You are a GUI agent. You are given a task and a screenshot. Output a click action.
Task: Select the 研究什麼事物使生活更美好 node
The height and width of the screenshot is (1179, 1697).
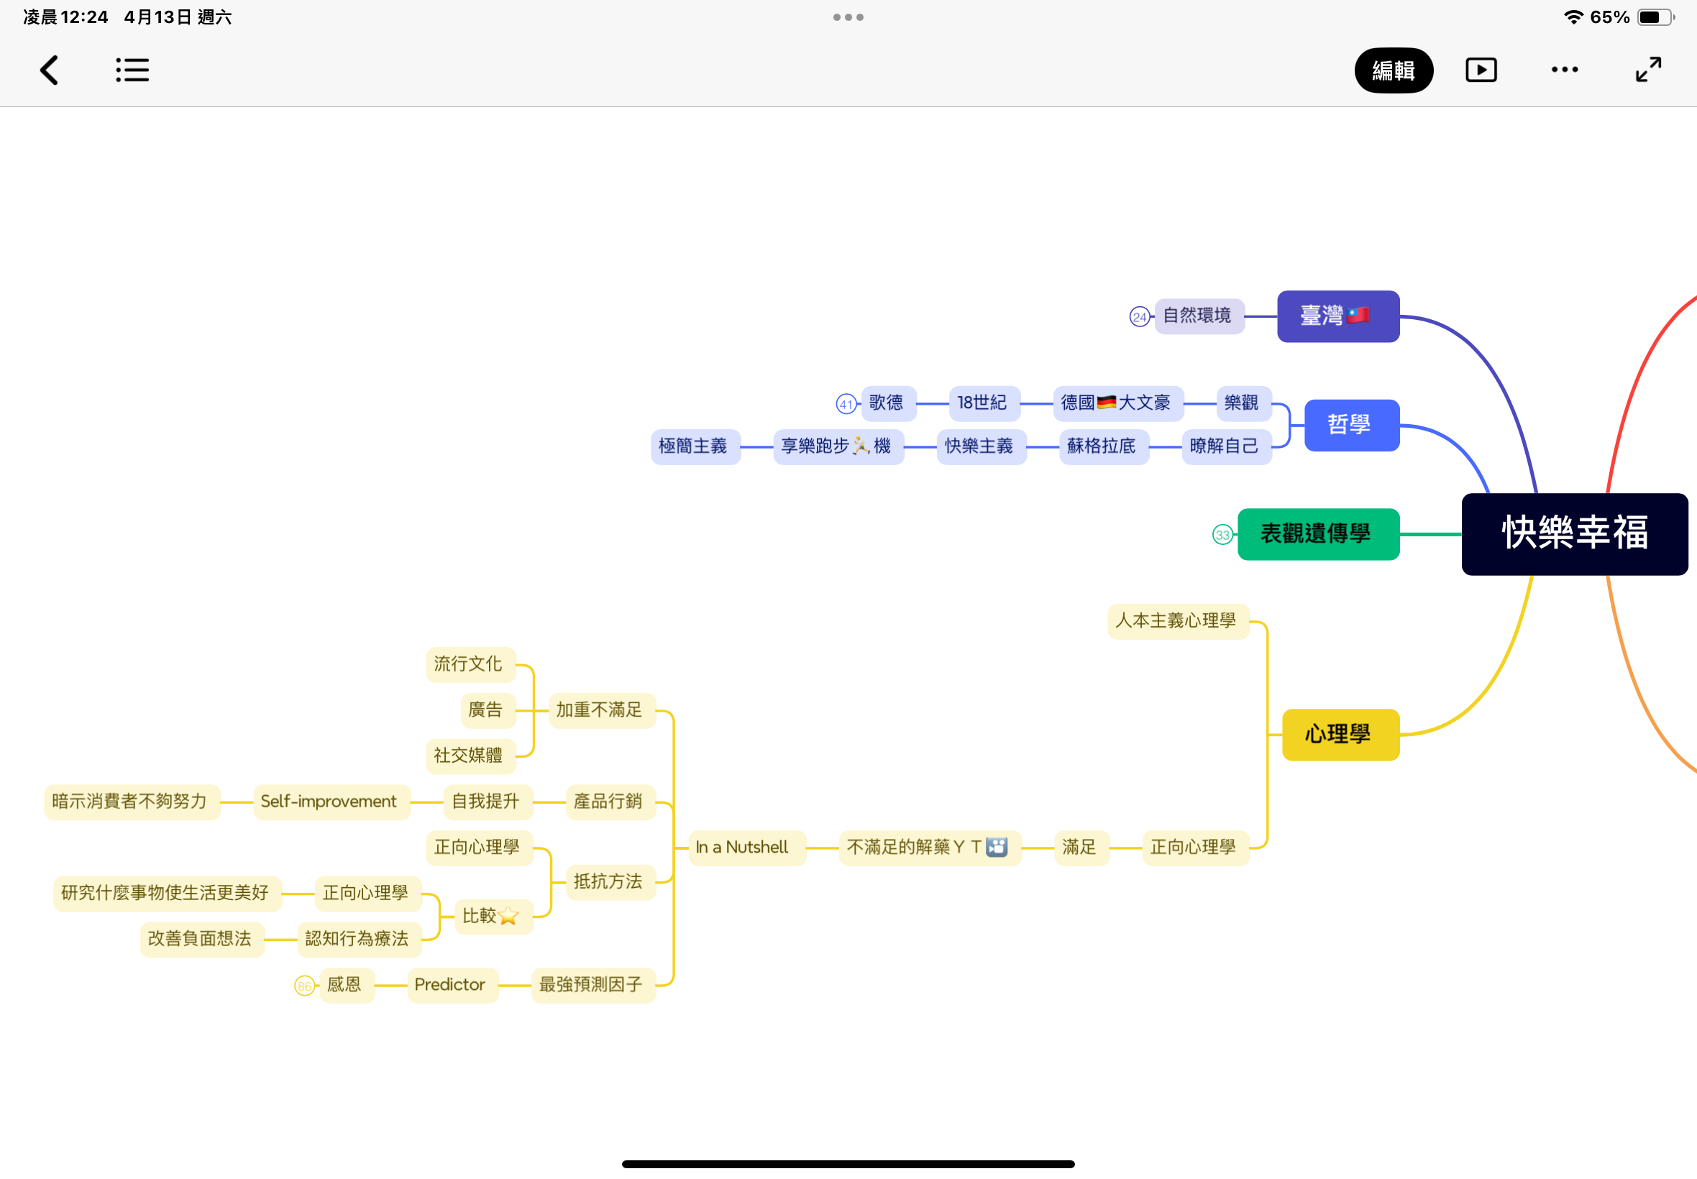click(167, 894)
